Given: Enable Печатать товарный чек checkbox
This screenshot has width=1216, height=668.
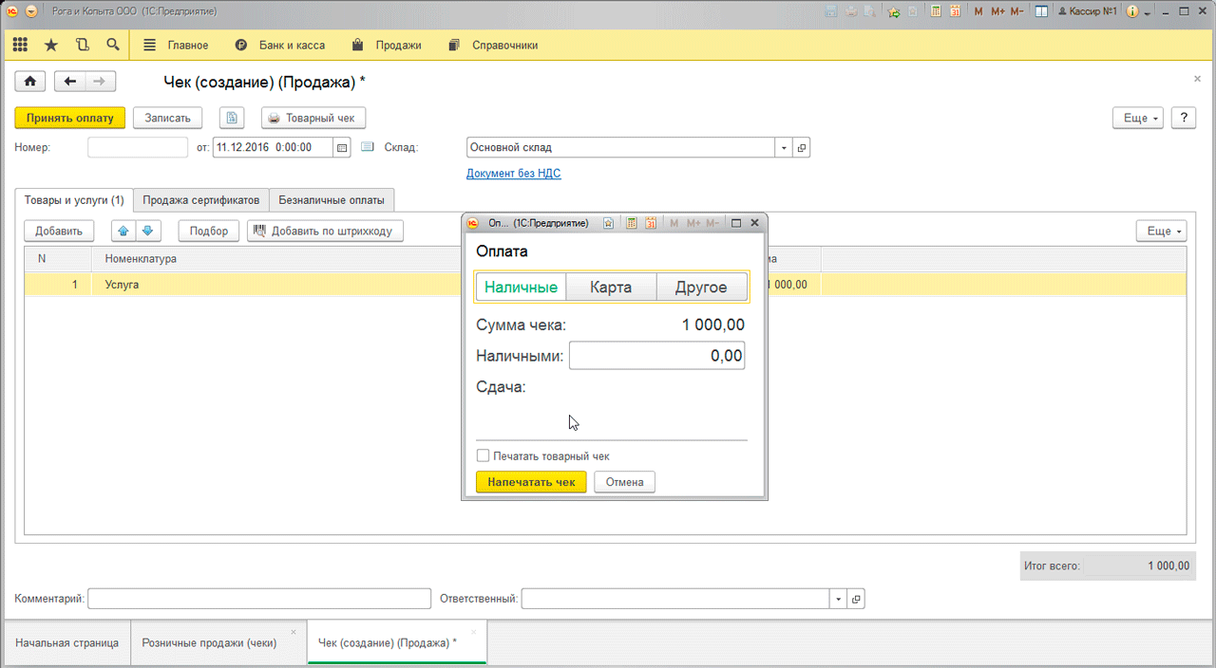Looking at the screenshot, I should [x=483, y=456].
